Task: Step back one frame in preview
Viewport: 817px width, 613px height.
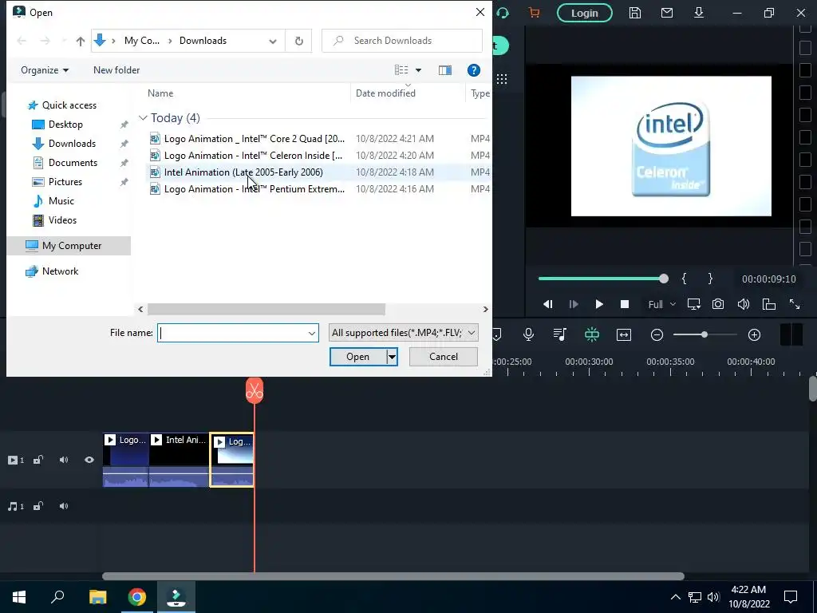Action: pos(547,304)
